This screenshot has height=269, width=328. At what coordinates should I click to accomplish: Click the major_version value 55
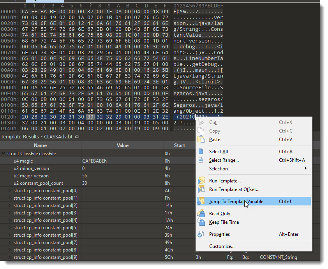tap(123, 176)
